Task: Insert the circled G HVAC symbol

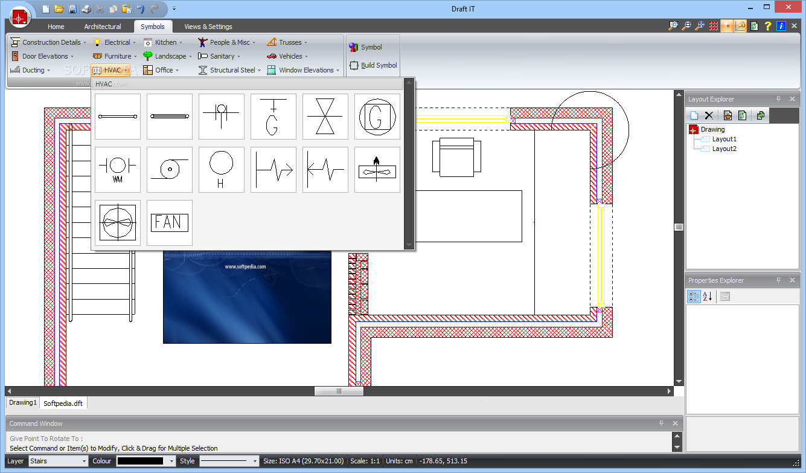Action: pyautogui.click(x=377, y=117)
